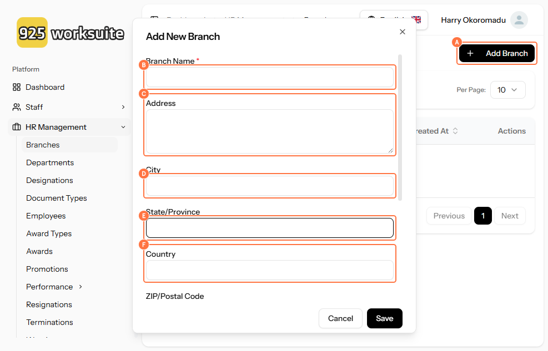Select Award Types in sidebar
Screen dimensions: 548x351
(49, 233)
